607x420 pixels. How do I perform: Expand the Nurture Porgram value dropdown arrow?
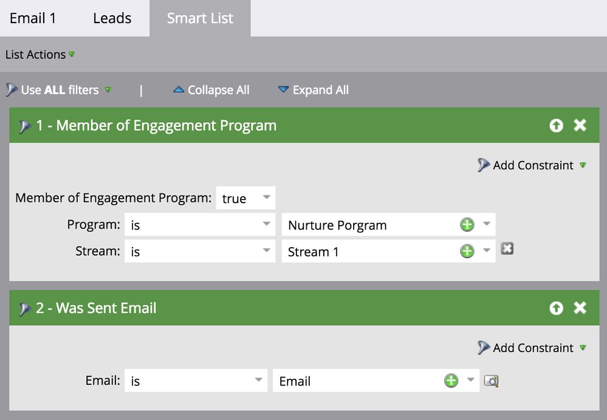pyautogui.click(x=487, y=224)
